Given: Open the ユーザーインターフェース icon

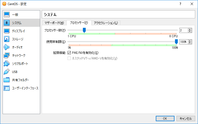Looking at the screenshot, I should (x=7, y=88).
